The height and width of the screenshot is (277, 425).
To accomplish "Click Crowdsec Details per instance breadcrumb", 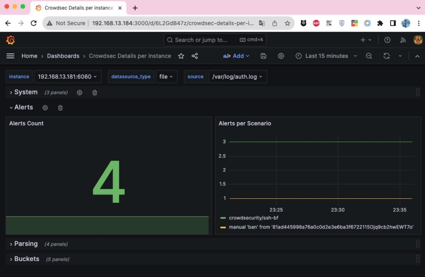I will [130, 56].
